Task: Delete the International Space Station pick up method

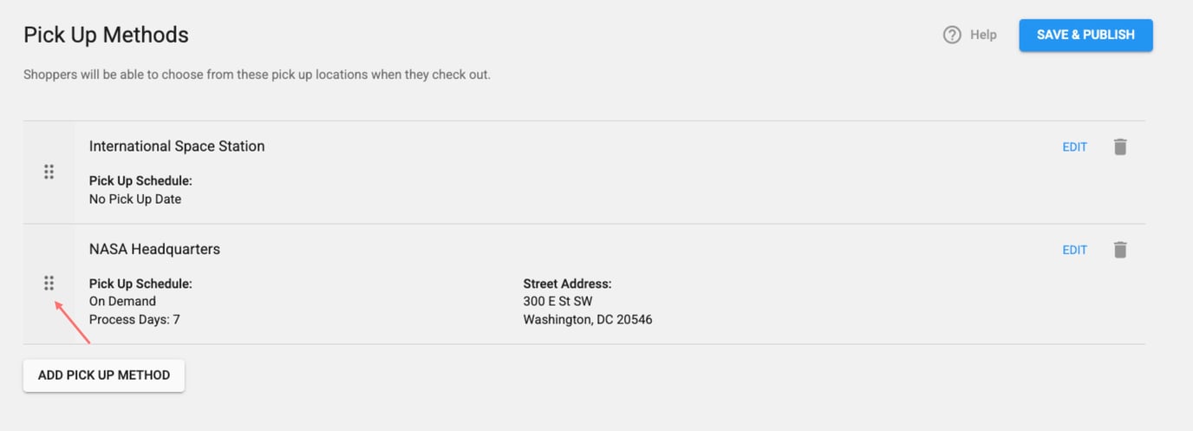Action: tap(1120, 147)
